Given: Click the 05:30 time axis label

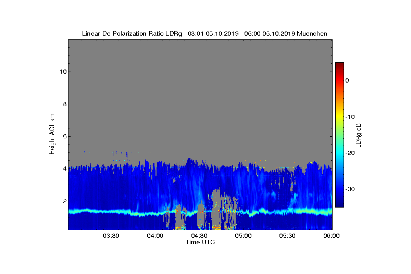Looking at the screenshot, I should coord(287,236).
